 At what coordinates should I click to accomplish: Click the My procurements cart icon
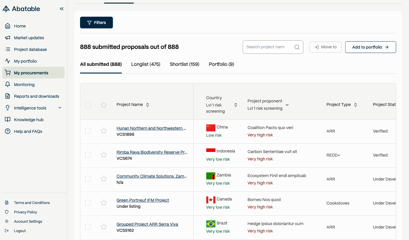tap(8, 73)
